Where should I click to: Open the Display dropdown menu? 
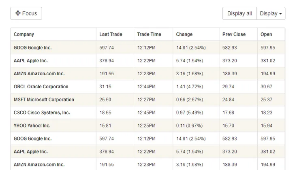coord(271,13)
